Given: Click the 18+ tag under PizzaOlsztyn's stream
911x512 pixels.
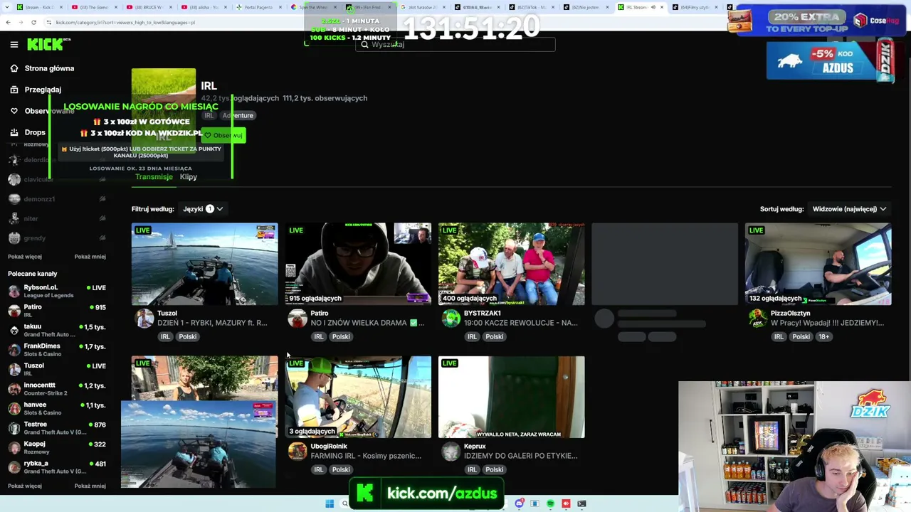Looking at the screenshot, I should click(823, 337).
